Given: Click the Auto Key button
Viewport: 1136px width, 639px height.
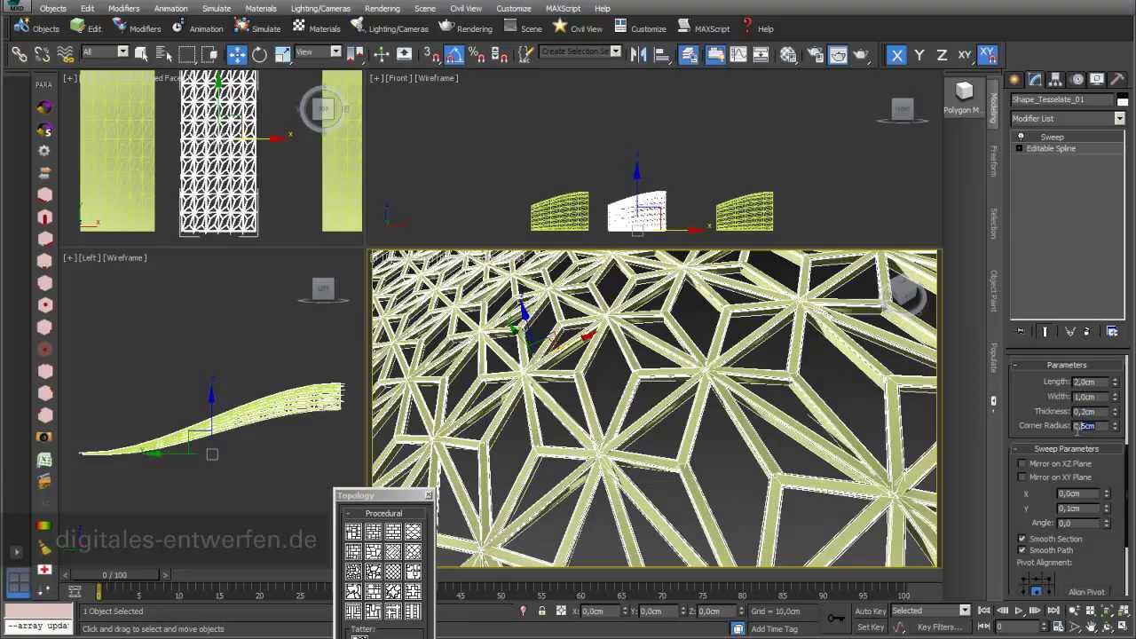Looking at the screenshot, I should click(870, 611).
